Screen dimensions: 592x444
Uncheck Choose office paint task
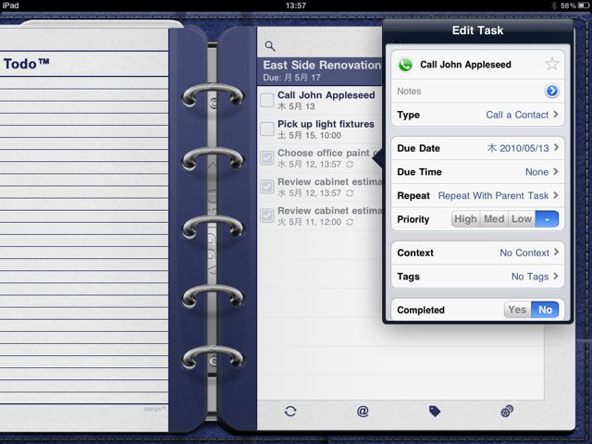point(267,157)
